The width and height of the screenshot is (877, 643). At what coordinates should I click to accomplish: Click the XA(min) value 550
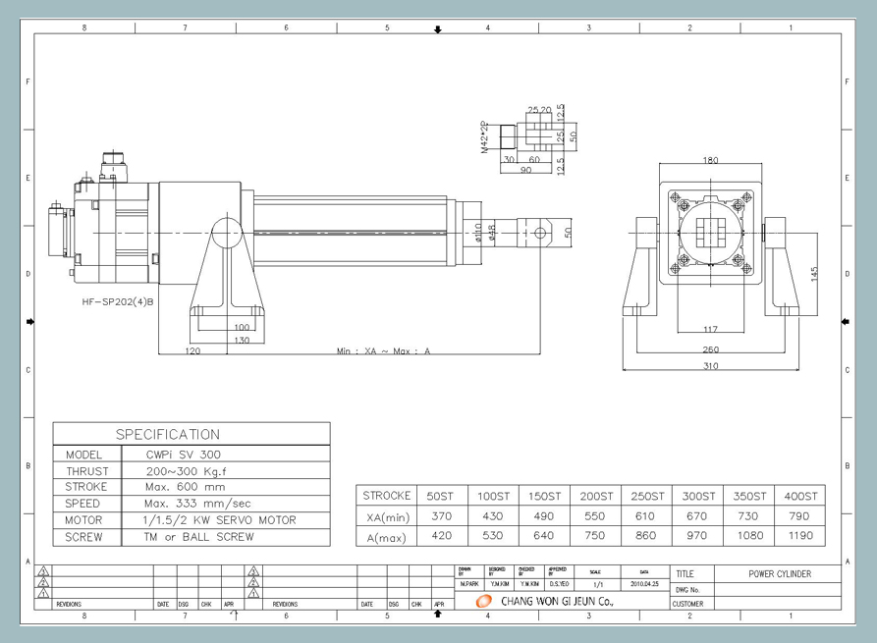tap(594, 516)
